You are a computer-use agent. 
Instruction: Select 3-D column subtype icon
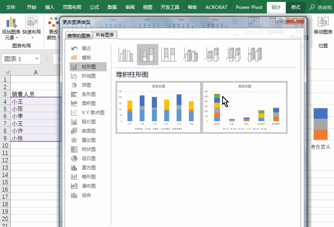(x=255, y=54)
